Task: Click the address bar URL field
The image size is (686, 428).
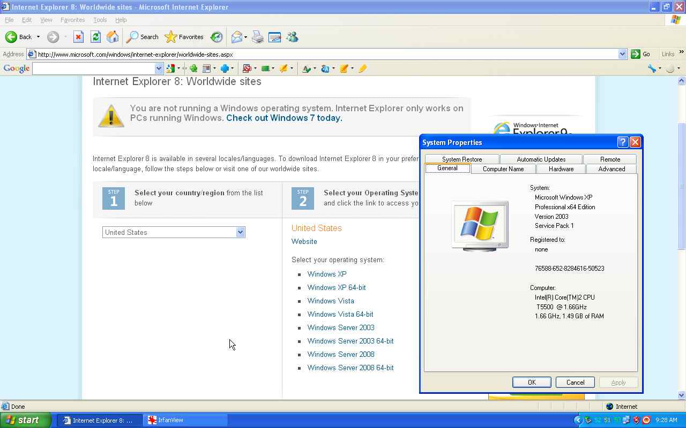Action: pyautogui.click(x=327, y=54)
